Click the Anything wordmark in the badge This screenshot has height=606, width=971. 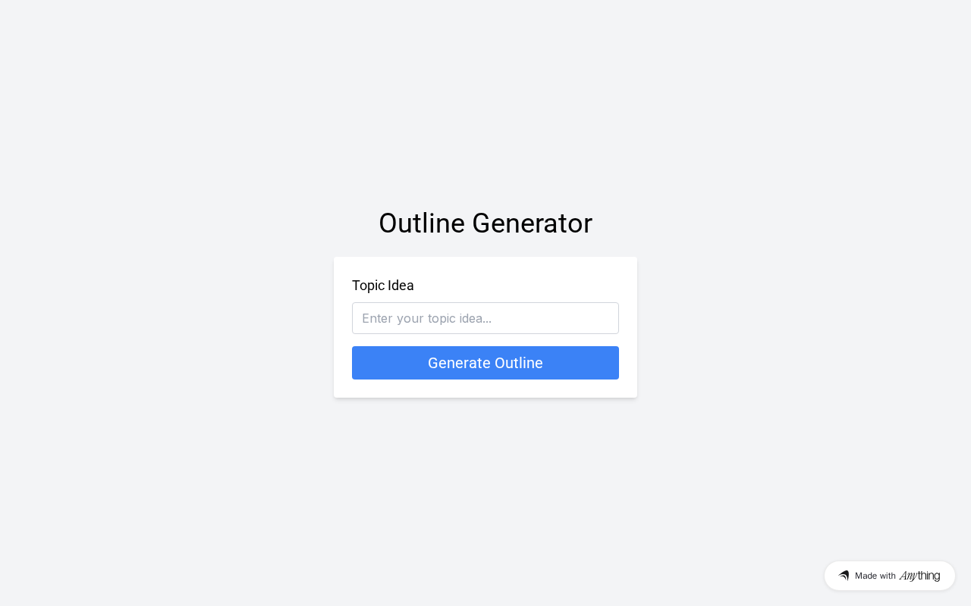point(919,576)
